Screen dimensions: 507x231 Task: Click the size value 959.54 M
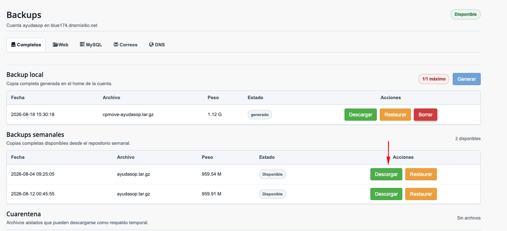[x=211, y=174]
